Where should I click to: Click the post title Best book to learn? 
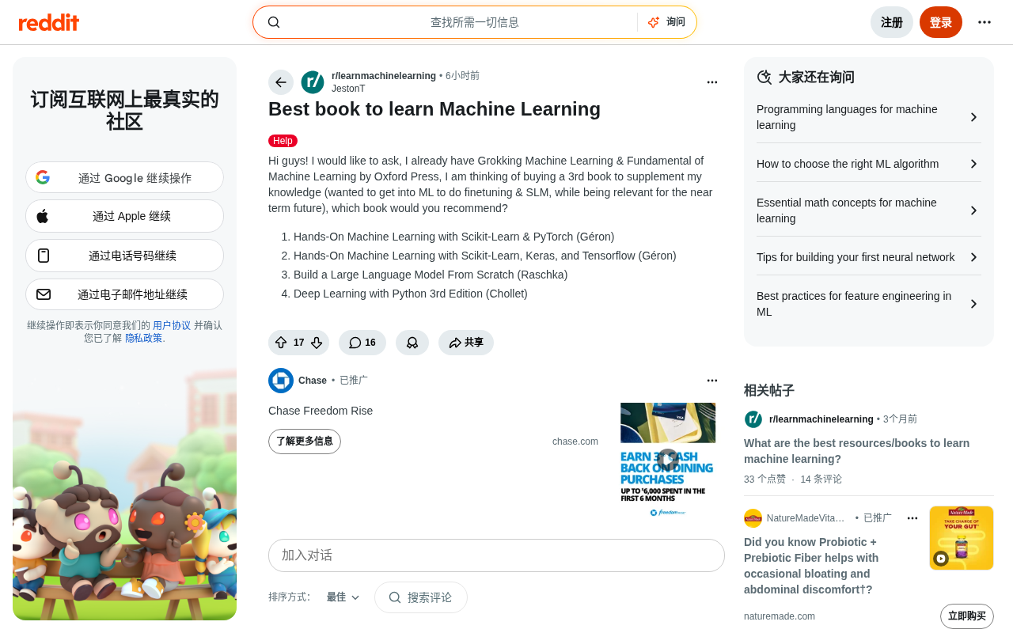click(x=434, y=109)
